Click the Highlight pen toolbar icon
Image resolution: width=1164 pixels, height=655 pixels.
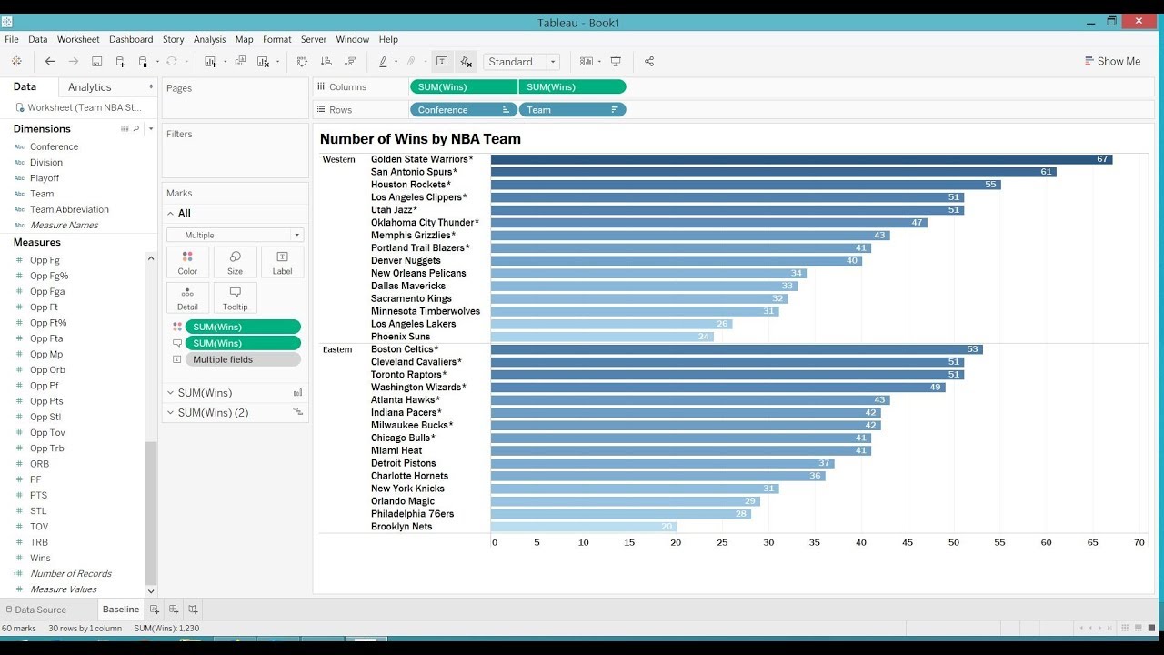coord(383,62)
